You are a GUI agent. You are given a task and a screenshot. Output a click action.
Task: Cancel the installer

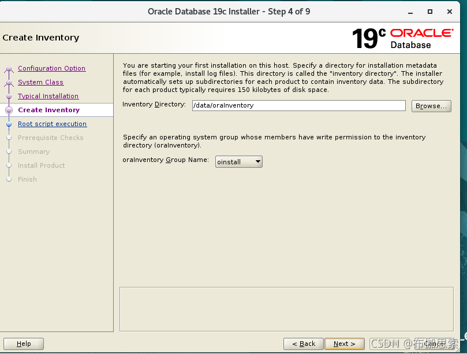click(435, 344)
